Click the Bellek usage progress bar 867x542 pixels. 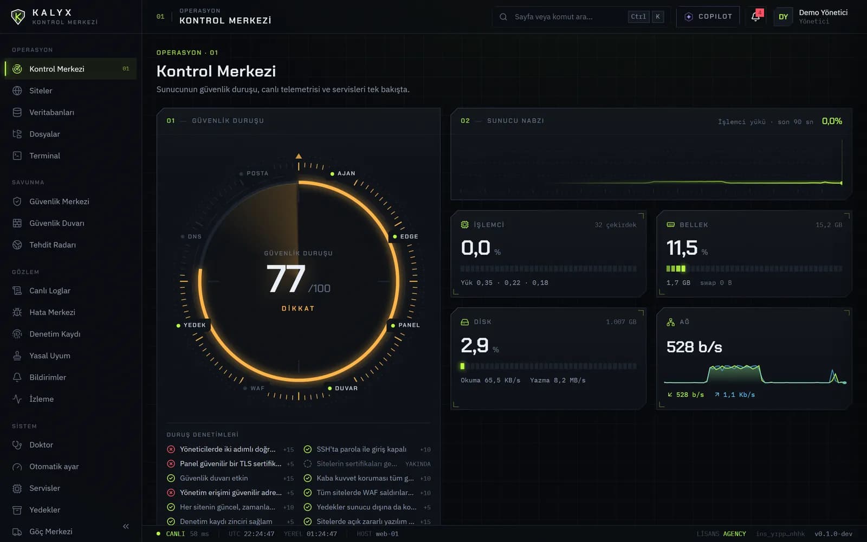coord(754,268)
